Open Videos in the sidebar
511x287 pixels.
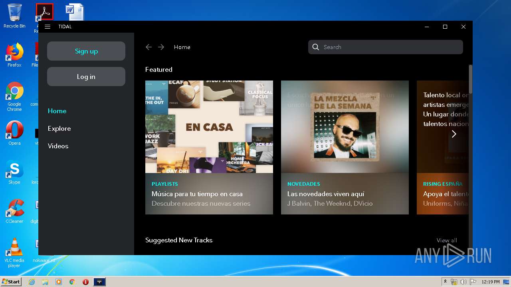58,146
